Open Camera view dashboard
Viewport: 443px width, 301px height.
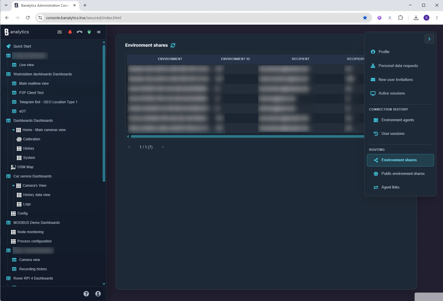pyautogui.click(x=30, y=260)
